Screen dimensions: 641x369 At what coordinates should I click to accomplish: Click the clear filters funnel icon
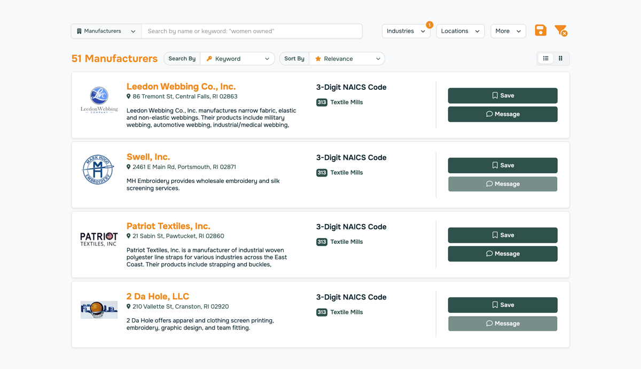pos(560,30)
